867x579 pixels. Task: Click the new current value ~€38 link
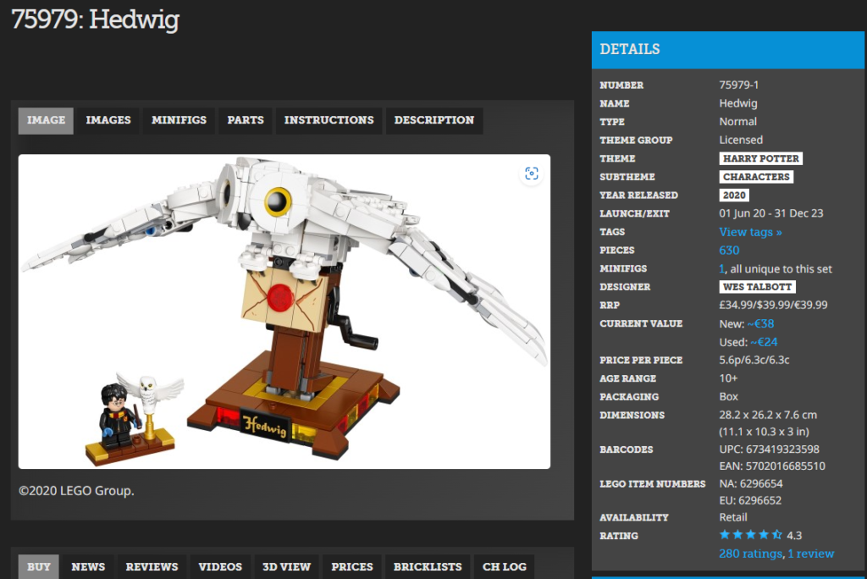point(760,324)
